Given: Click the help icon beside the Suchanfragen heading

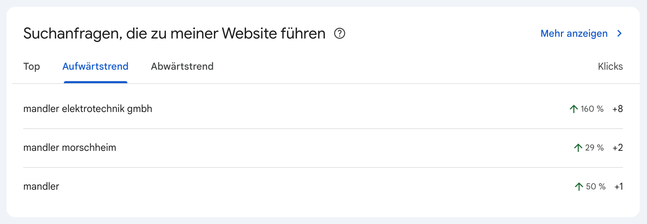Looking at the screenshot, I should (x=339, y=34).
